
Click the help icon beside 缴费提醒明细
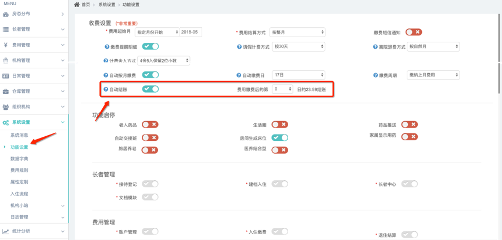[106, 46]
